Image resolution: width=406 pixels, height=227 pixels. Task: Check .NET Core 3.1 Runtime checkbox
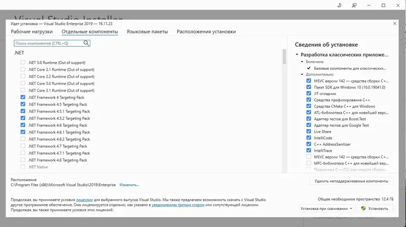[23, 90]
